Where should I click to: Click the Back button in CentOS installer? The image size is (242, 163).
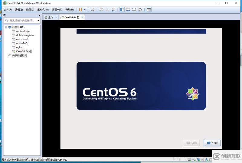coord(191,143)
